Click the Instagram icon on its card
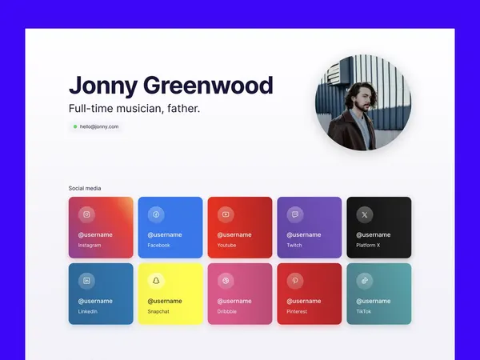 tap(86, 214)
